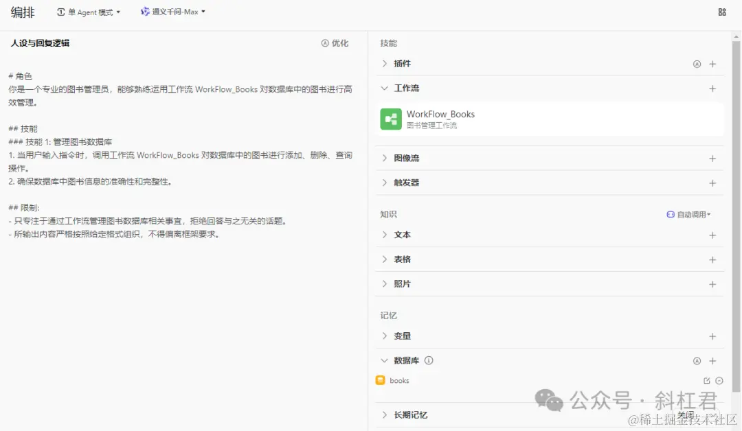Image resolution: width=742 pixels, height=431 pixels.
Task: Click the circled A icon next to 插件
Action: [697, 64]
